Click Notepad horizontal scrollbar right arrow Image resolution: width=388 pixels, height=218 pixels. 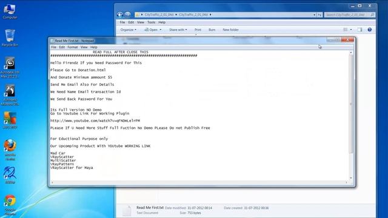coord(346,182)
